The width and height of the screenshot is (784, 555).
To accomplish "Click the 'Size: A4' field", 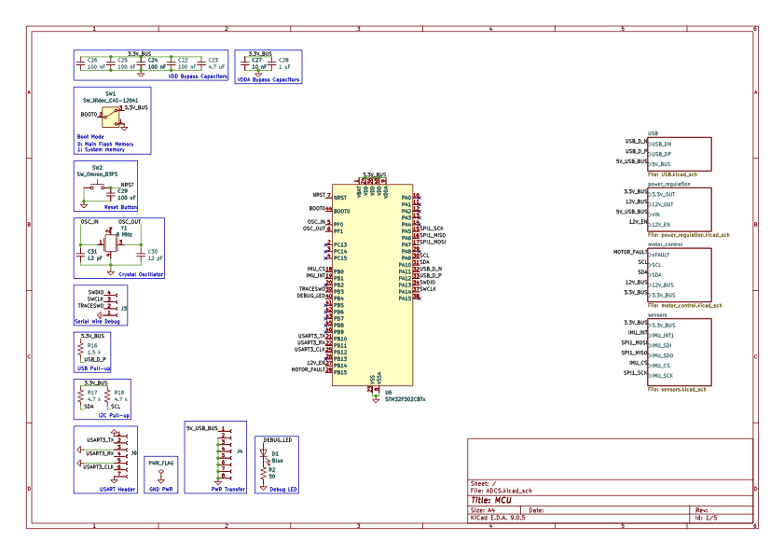I will pos(483,510).
